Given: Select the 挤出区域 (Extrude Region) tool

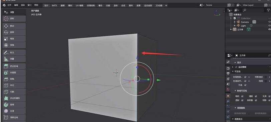Looking at the screenshot, I should coord(14,66).
